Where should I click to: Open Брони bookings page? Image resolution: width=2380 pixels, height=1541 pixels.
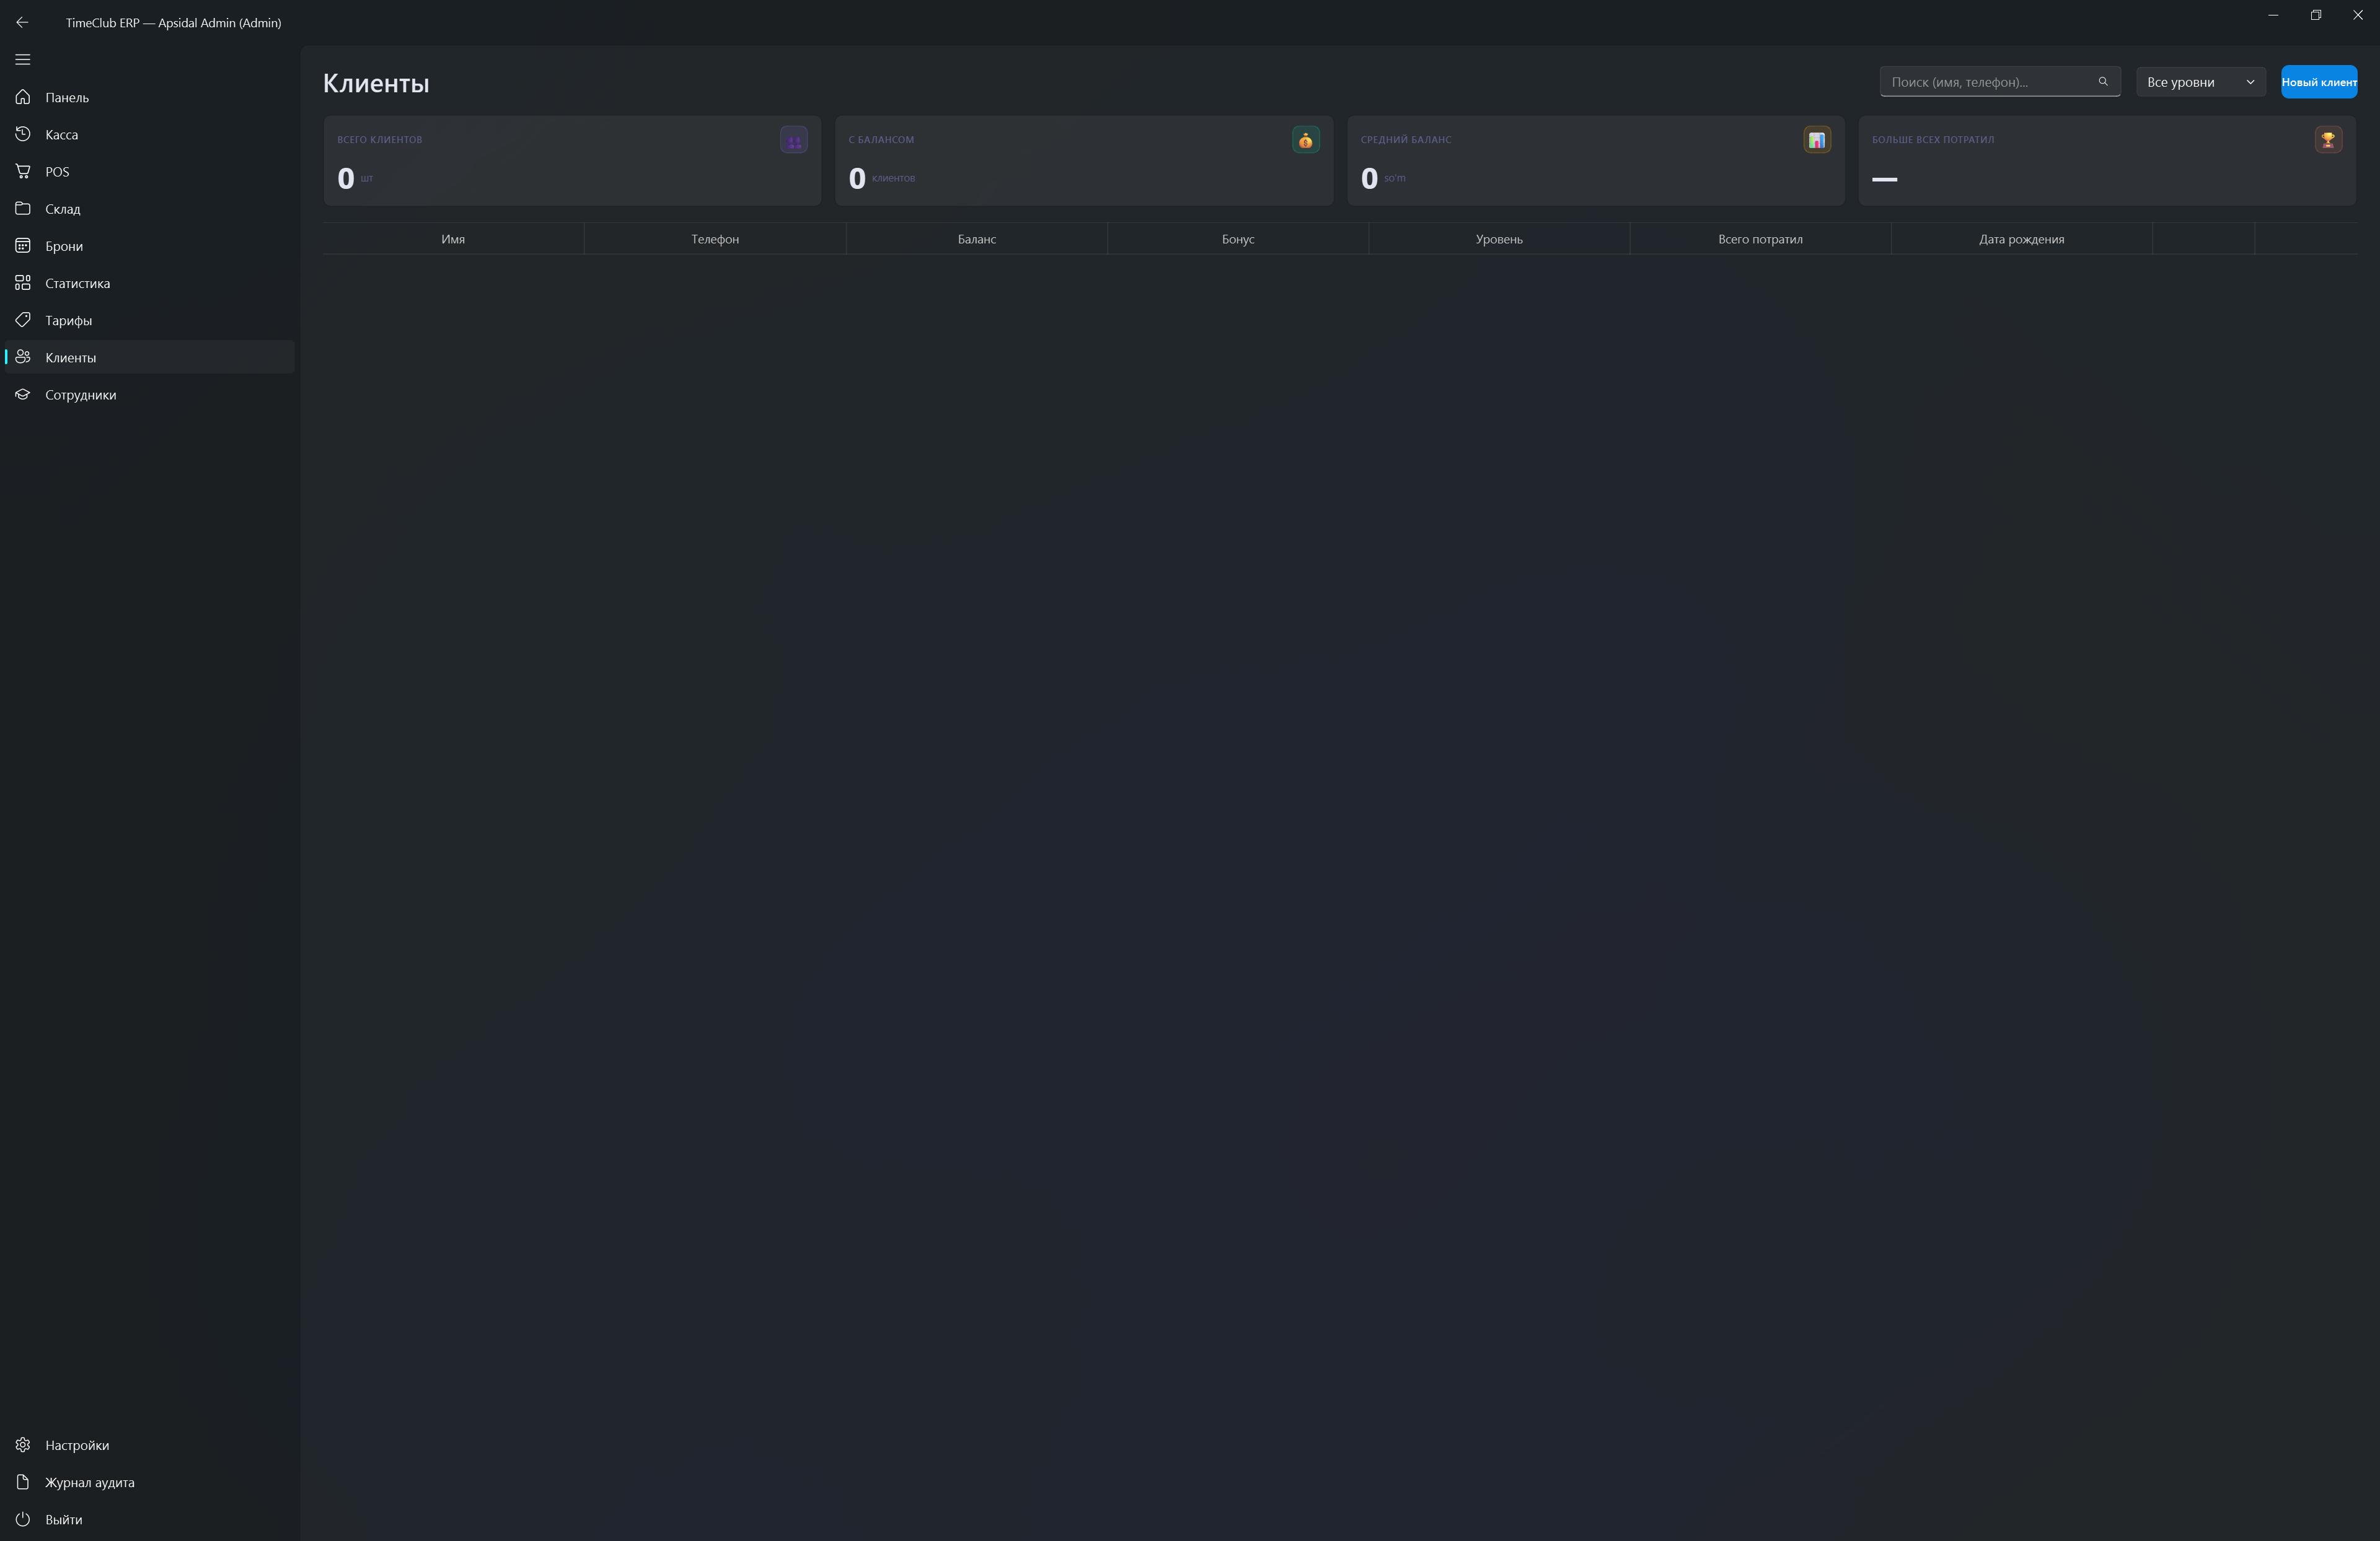[x=150, y=246]
